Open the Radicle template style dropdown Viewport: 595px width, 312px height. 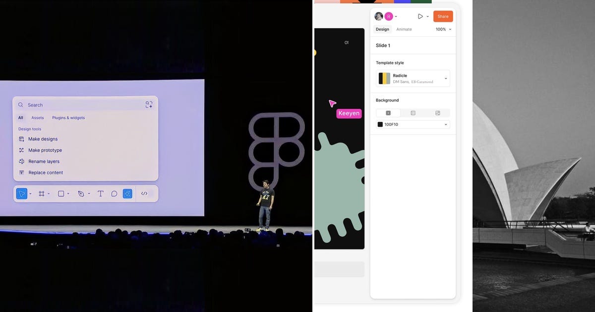pos(412,78)
